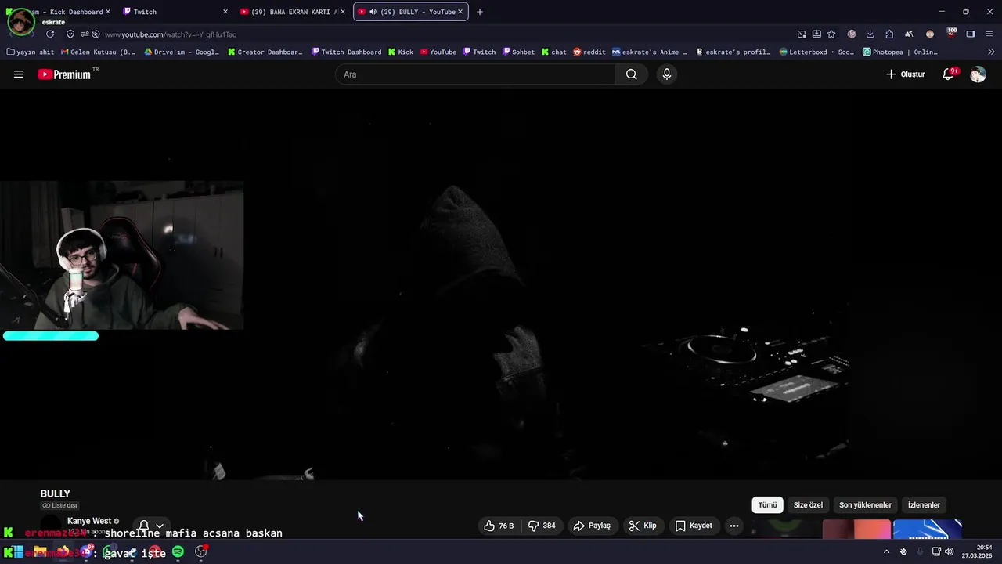
Task: Dislike the video showing 384
Action: (x=542, y=526)
